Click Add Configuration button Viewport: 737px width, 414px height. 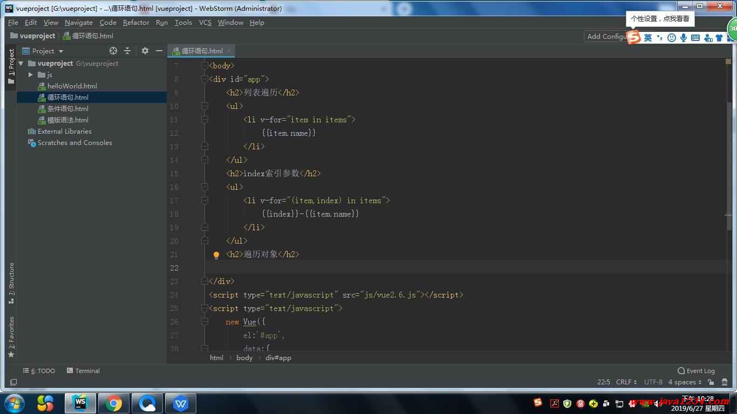pyautogui.click(x=605, y=37)
